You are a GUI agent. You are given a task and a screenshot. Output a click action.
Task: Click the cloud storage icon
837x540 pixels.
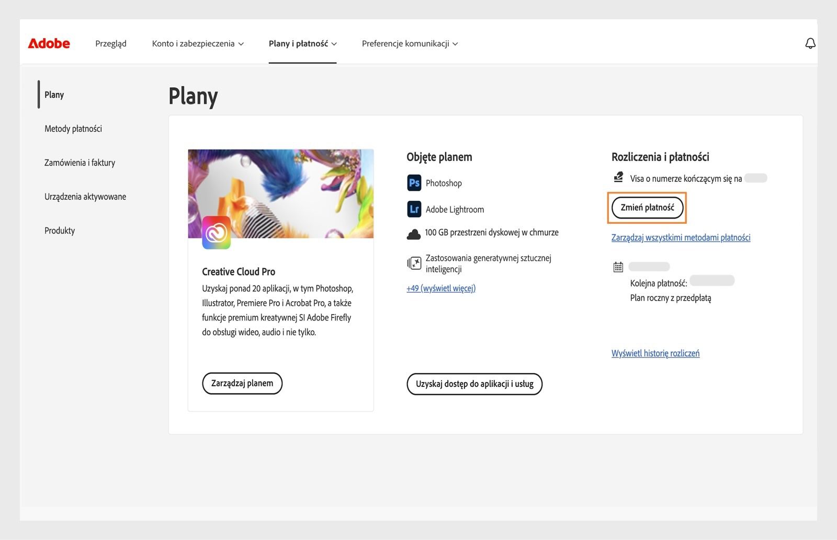413,234
